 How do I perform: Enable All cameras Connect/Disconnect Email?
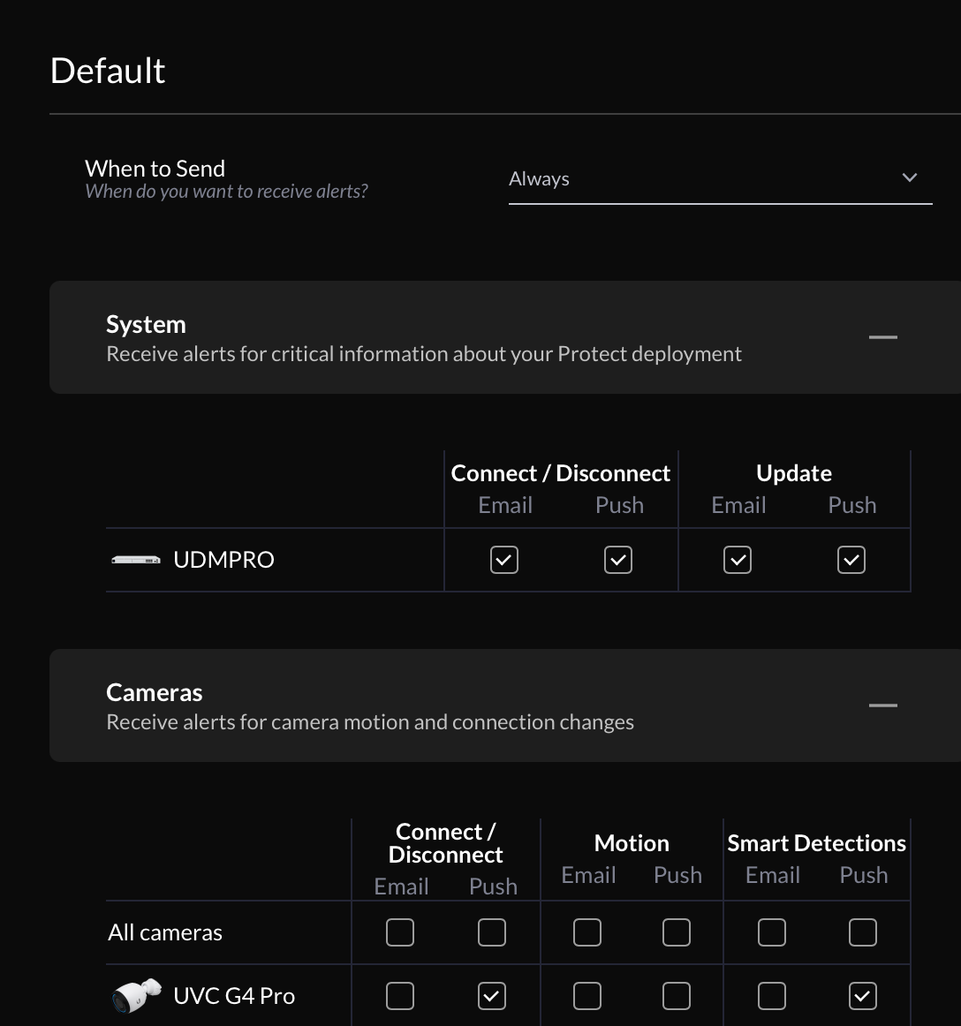pyautogui.click(x=400, y=932)
